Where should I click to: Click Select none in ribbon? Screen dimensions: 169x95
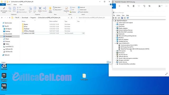[x=82, y=10]
